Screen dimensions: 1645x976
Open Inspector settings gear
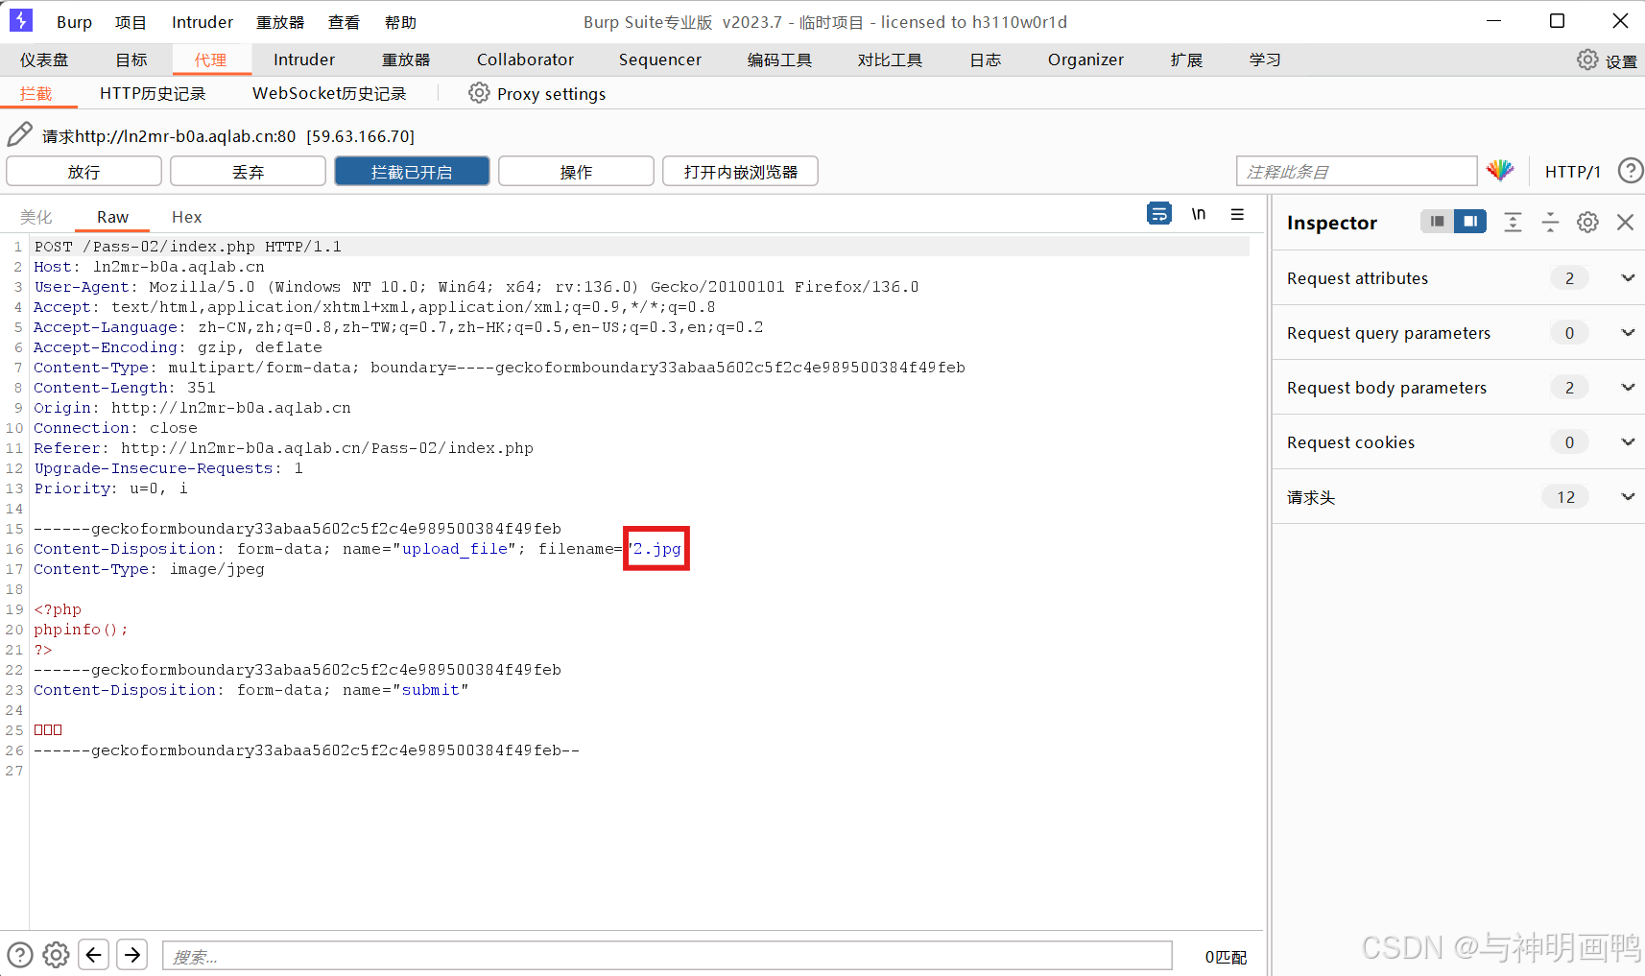coord(1587,223)
